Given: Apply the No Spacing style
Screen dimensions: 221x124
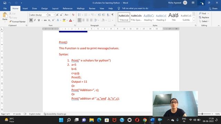Looking at the screenshot, I should click(136, 18).
